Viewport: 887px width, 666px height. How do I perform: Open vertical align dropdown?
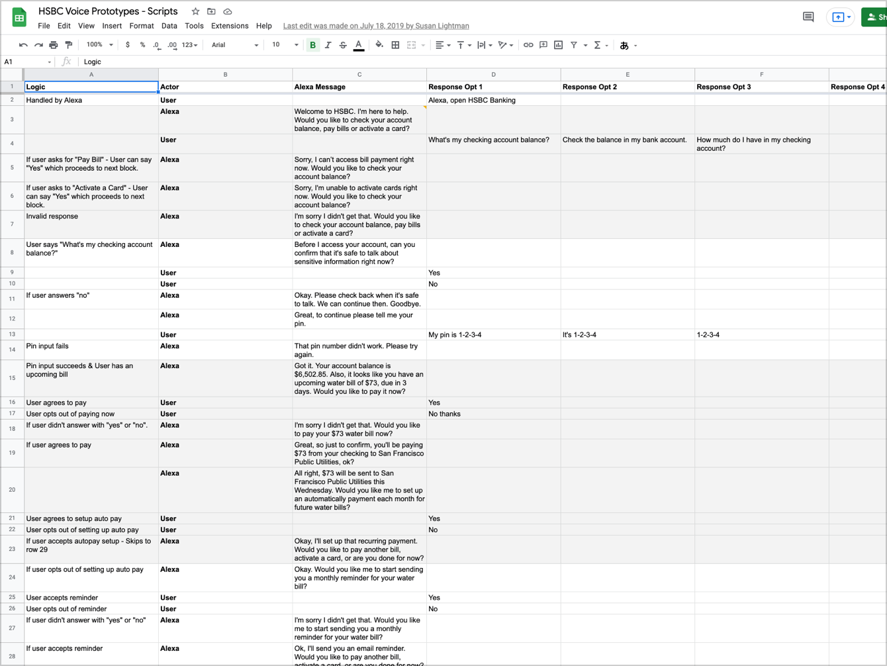[464, 45]
